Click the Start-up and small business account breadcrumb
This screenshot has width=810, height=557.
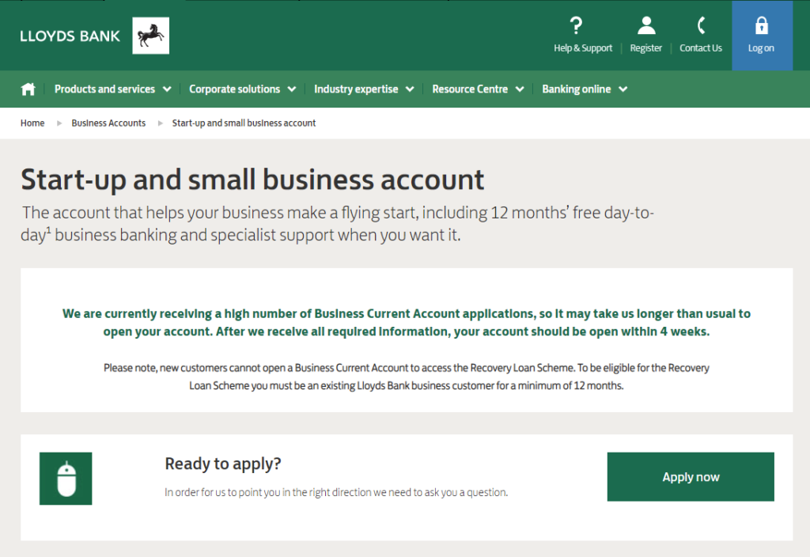[x=244, y=123]
